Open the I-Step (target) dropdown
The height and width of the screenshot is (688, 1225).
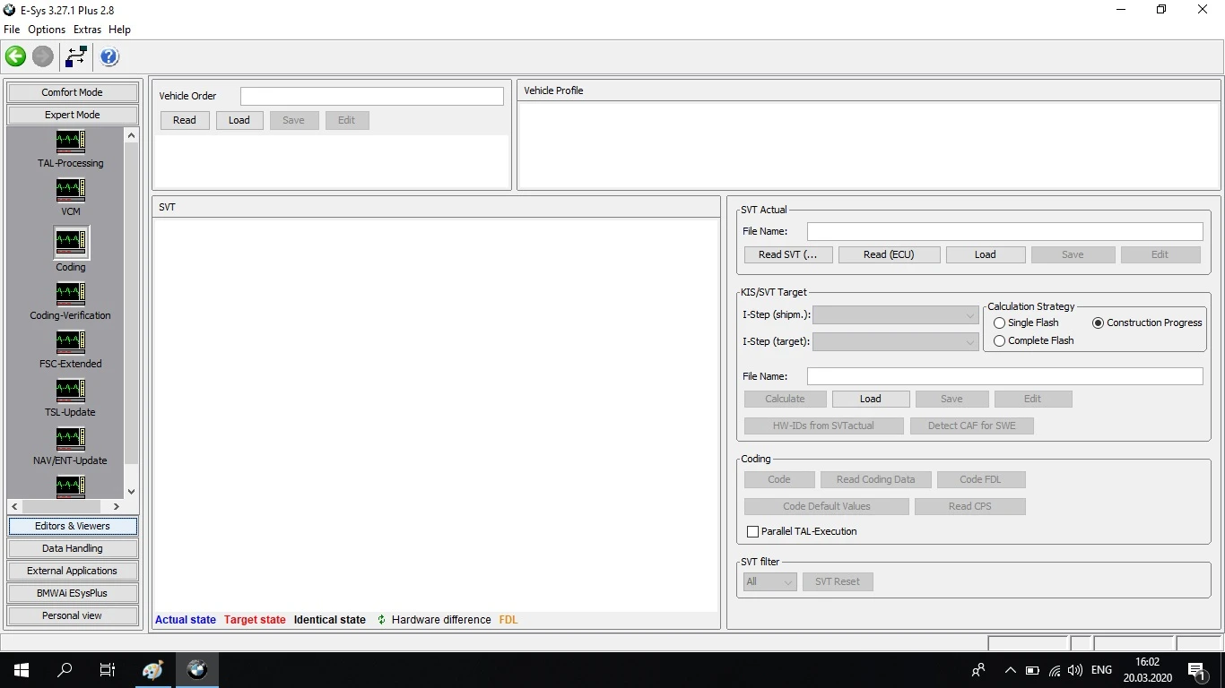895,341
